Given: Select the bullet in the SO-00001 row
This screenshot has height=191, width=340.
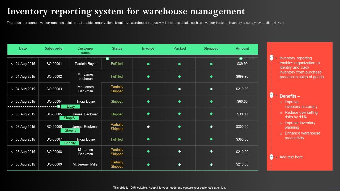Looking at the screenshot, I should (x=12, y=64).
